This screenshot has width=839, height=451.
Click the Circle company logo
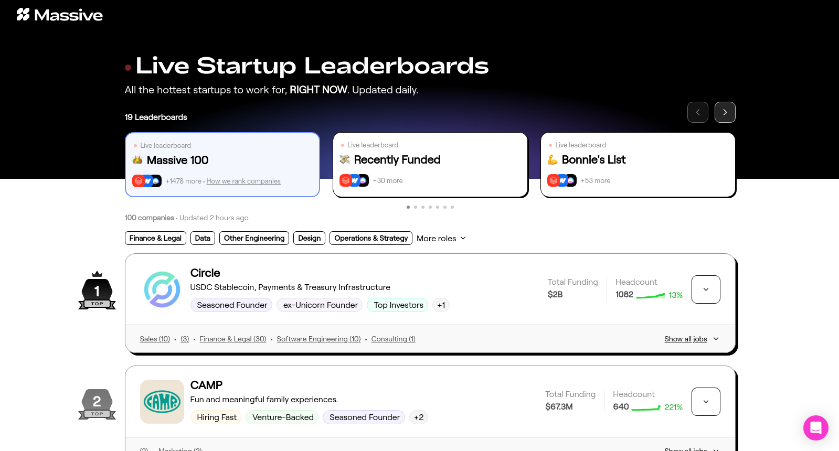coord(162,289)
